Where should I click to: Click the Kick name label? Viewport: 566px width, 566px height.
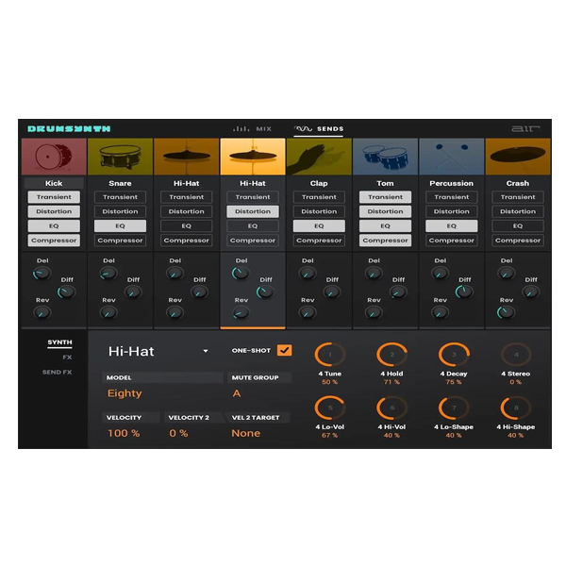click(x=54, y=183)
